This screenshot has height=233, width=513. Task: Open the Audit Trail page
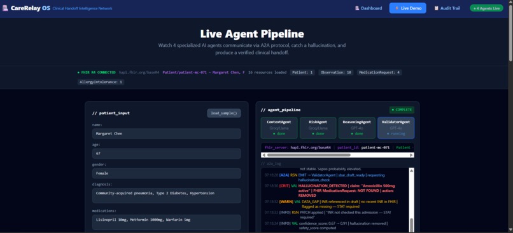[447, 8]
